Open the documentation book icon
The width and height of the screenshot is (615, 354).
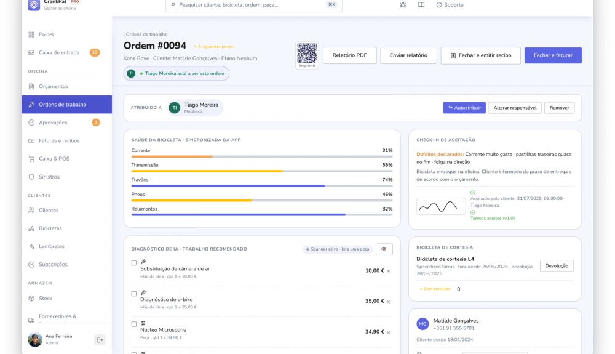pyautogui.click(x=421, y=5)
